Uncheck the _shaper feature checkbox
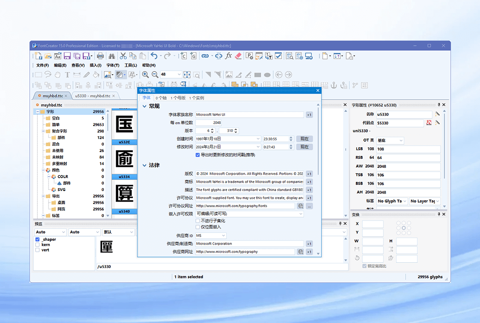The width and height of the screenshot is (480, 323). (x=37, y=239)
